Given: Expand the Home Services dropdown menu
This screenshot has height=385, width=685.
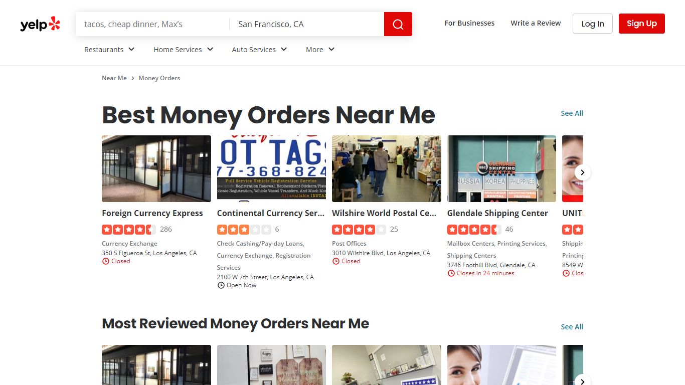Looking at the screenshot, I should coord(184,49).
